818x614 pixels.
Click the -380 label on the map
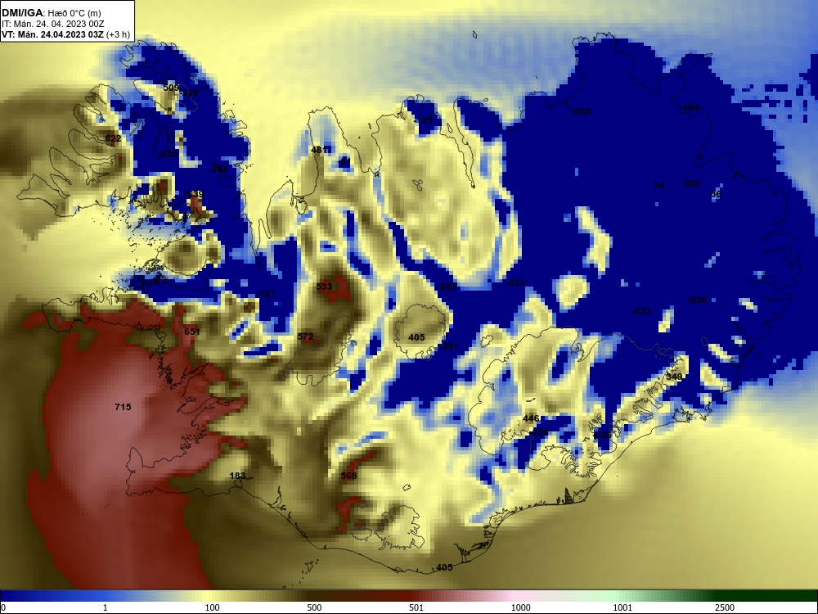click(581, 111)
